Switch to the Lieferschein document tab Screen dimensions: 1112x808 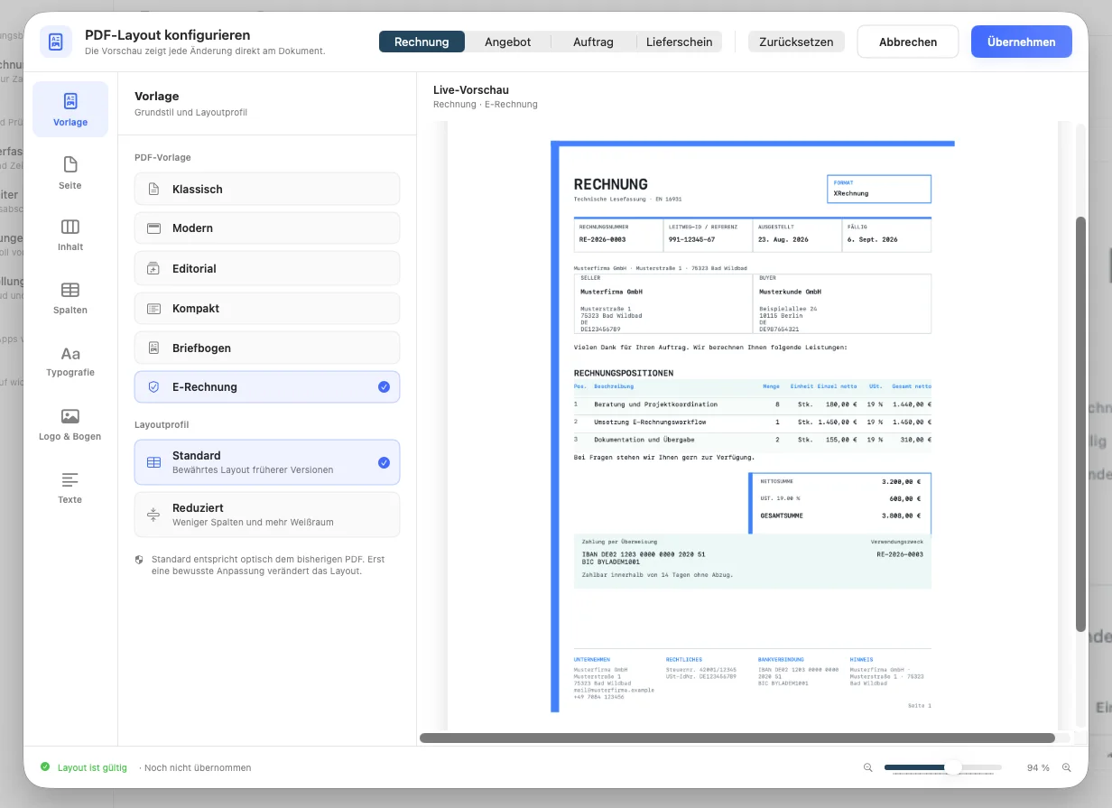680,42
